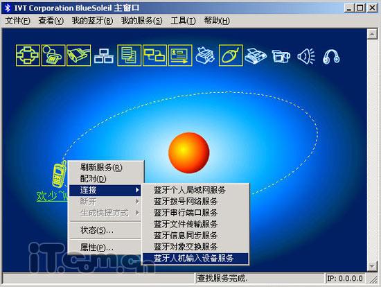
Task: Select the yellow mobile phone device
Action: 60,174
